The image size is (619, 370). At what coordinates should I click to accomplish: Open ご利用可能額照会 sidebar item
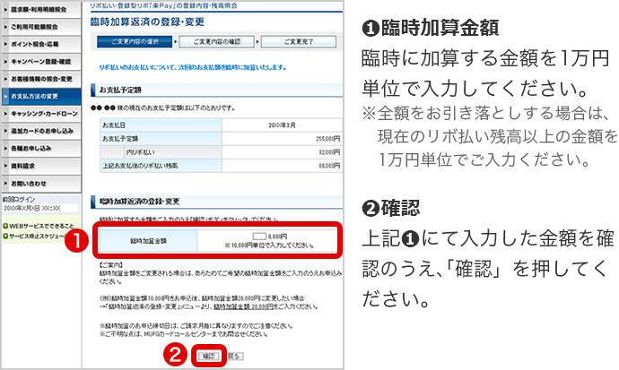pos(44,26)
